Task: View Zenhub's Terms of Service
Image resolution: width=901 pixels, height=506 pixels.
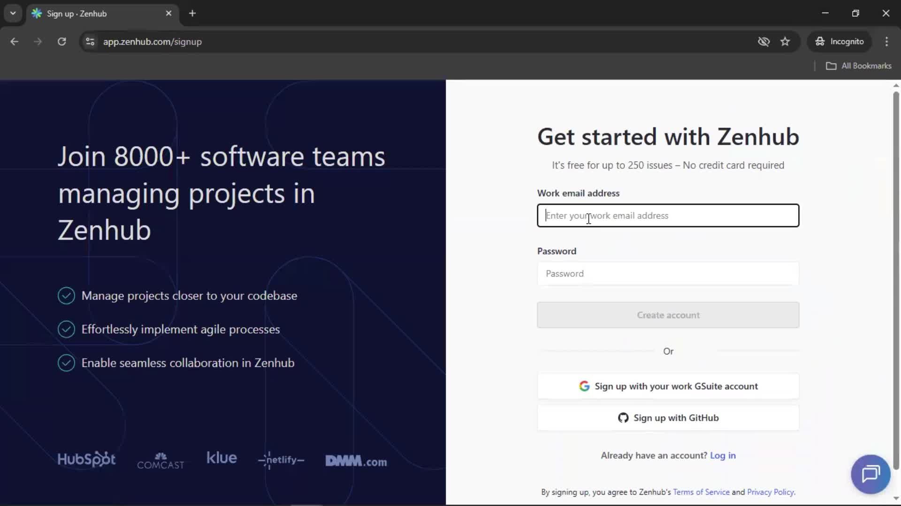Action: click(x=701, y=492)
